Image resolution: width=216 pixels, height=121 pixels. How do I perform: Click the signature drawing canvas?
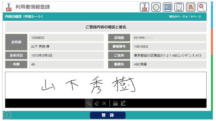[106, 85]
